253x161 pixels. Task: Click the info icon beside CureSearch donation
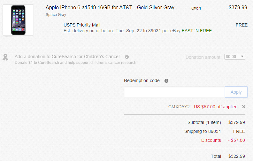click(x=127, y=57)
